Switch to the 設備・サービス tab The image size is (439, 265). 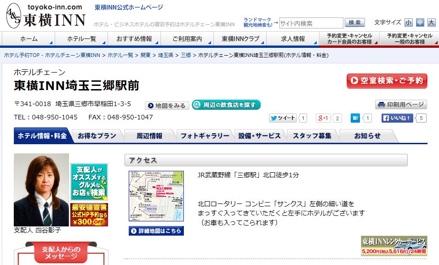tap(260, 136)
